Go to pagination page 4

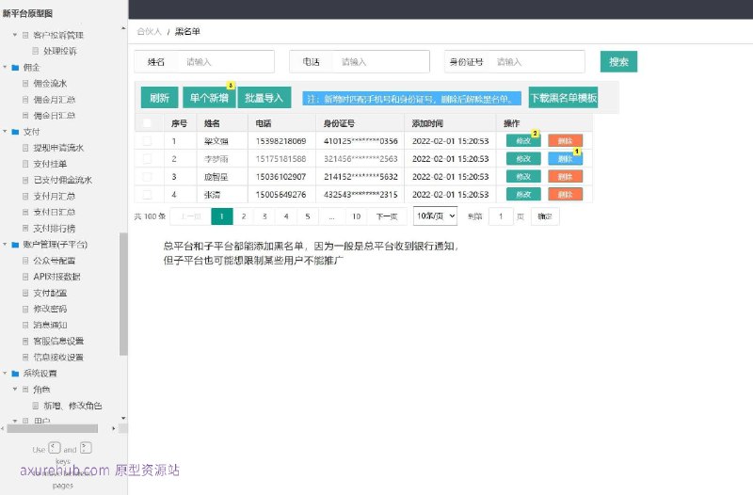(x=286, y=216)
